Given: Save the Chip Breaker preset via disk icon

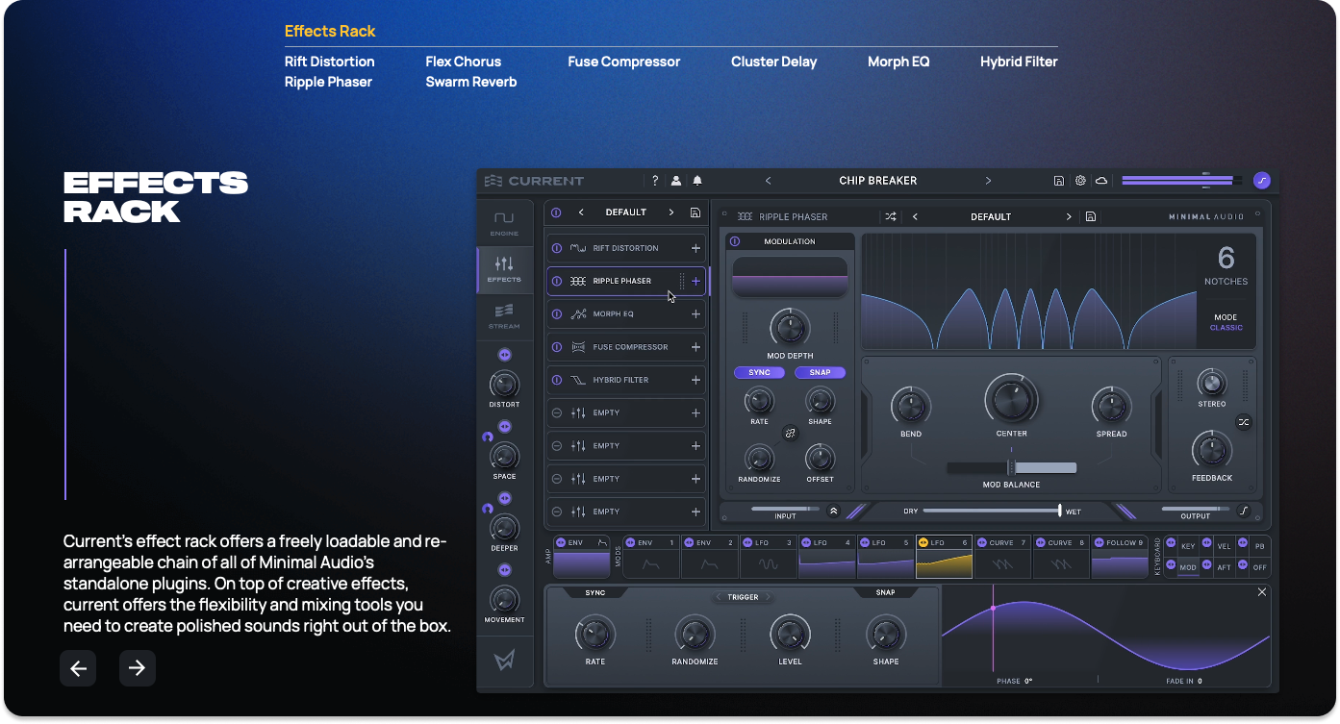Looking at the screenshot, I should (x=1059, y=181).
